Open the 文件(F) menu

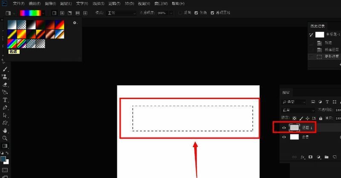coord(18,4)
